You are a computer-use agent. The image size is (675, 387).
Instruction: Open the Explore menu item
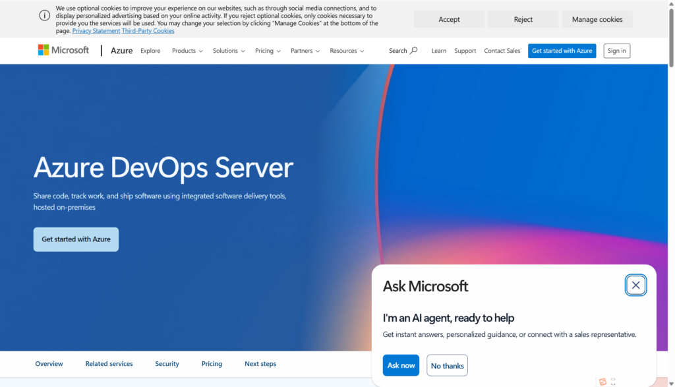tap(150, 51)
